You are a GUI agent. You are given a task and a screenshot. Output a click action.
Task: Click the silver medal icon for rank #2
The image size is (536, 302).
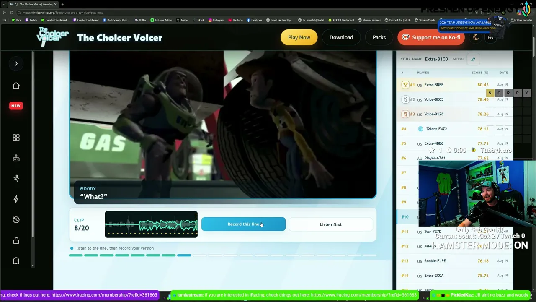[405, 99]
